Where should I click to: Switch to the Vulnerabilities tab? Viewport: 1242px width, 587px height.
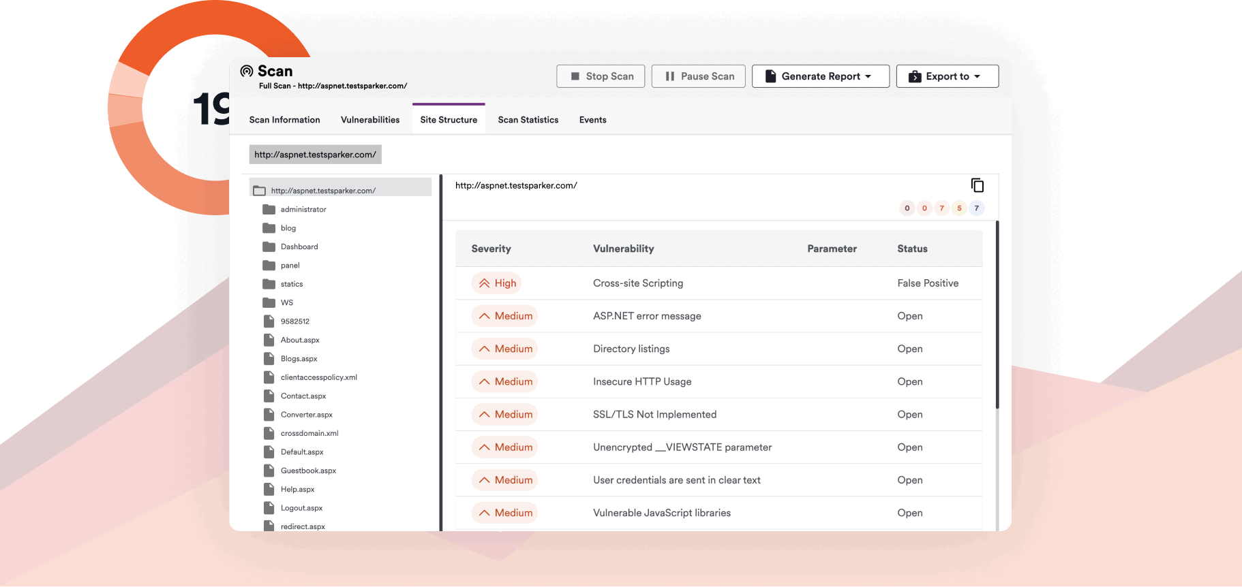click(370, 120)
